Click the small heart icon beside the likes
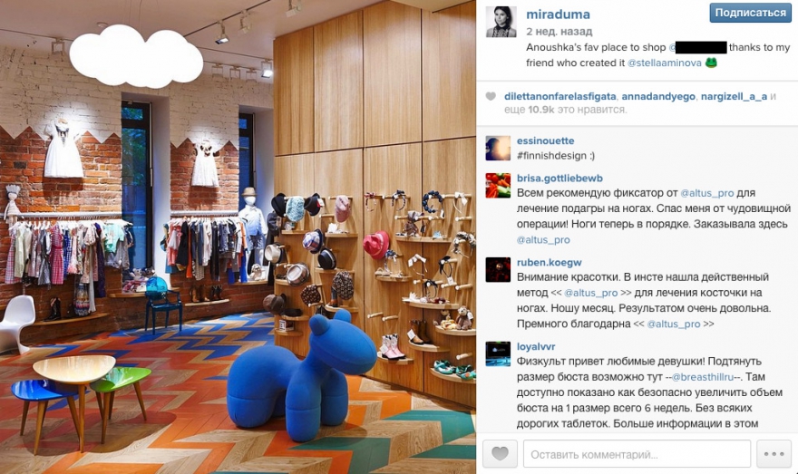Viewport: 798px width, 474px height. [x=491, y=96]
